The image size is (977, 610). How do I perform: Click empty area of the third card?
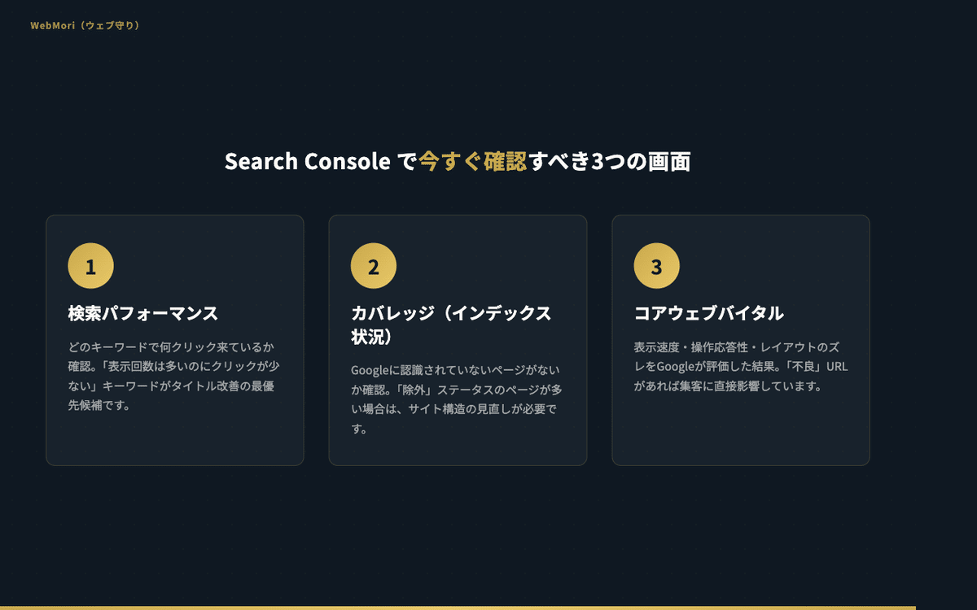[741, 431]
